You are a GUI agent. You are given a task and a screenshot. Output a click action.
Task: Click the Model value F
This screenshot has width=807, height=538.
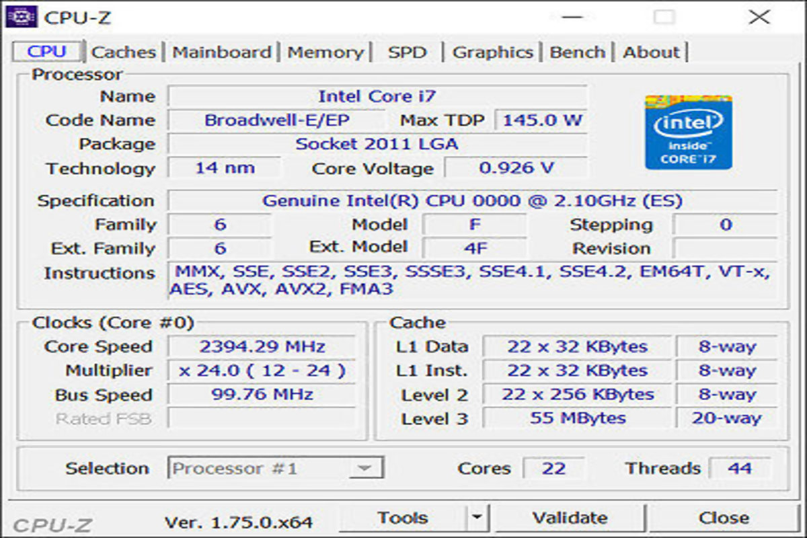pyautogui.click(x=475, y=225)
